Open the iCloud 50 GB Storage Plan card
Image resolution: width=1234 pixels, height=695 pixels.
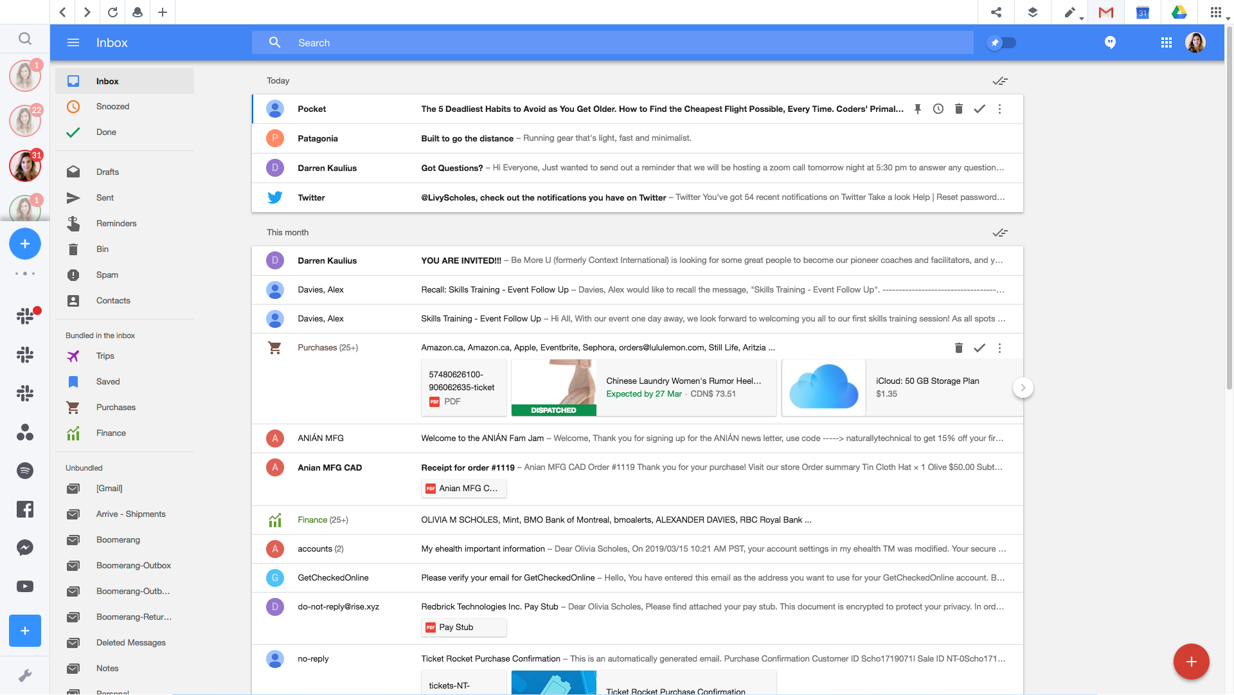coord(902,388)
